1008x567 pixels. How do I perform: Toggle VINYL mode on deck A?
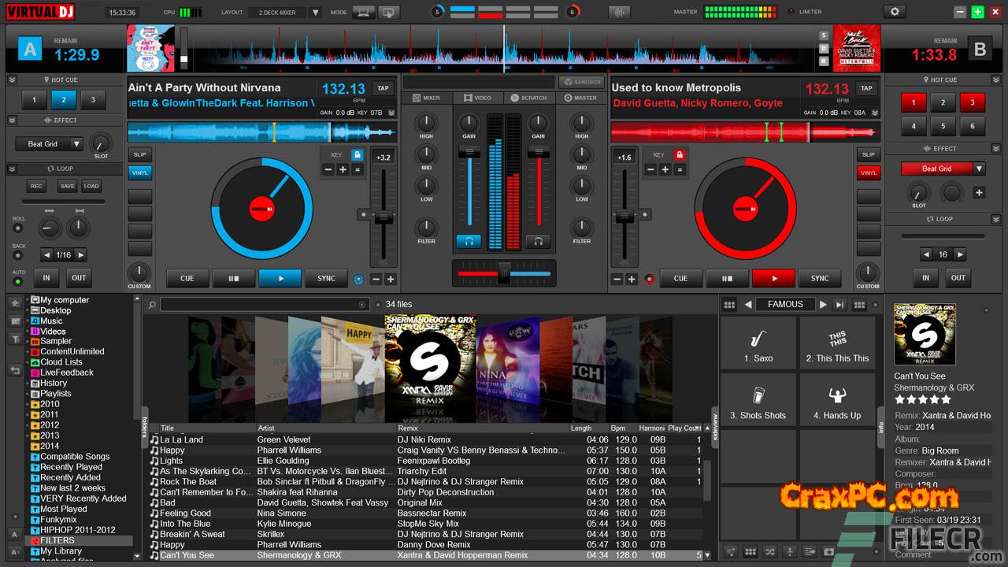click(139, 172)
